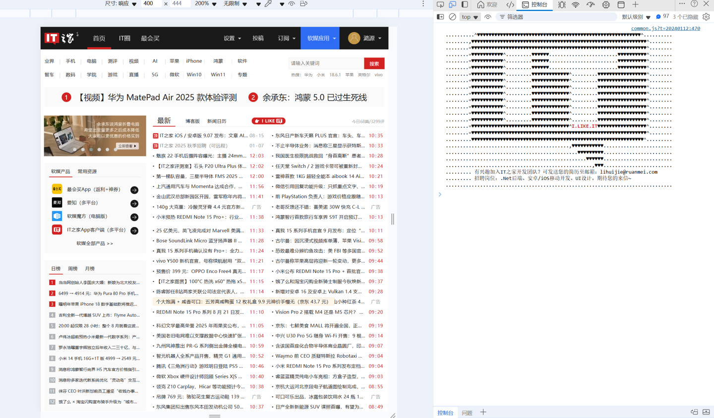The width and height of the screenshot is (714, 418).
Task: Open the 无限制 throttling dropdown
Action: [235, 3]
